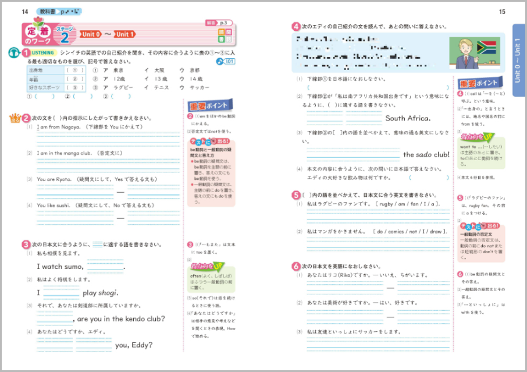Click the pink 聞 listening skill icon

pos(228,32)
